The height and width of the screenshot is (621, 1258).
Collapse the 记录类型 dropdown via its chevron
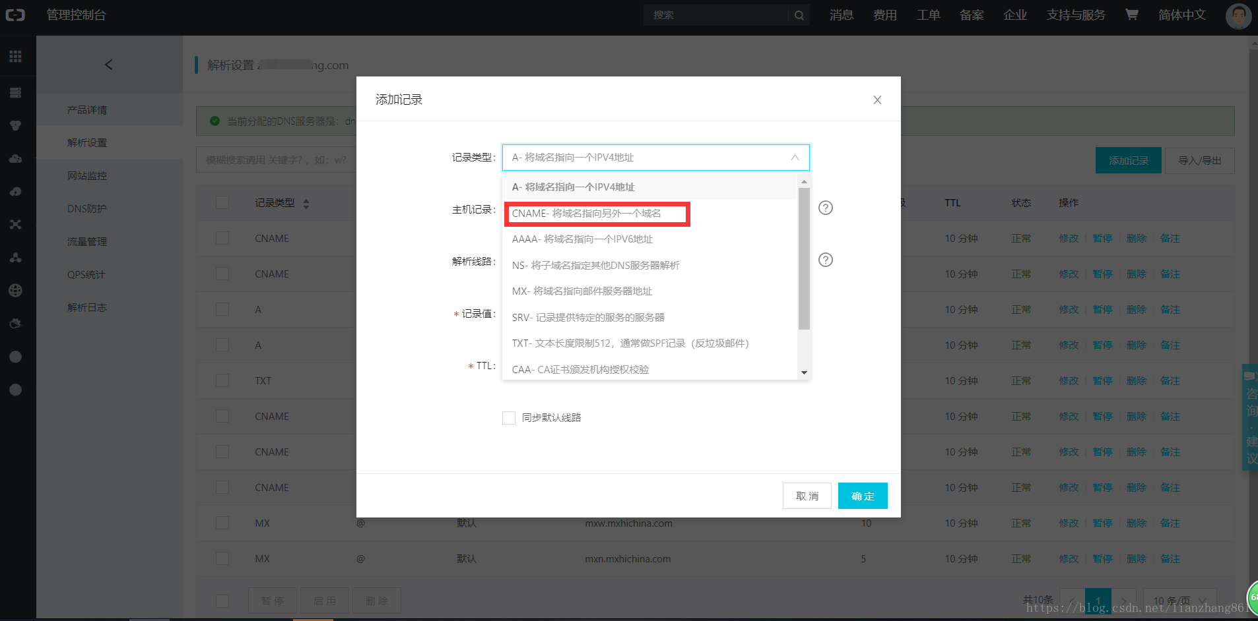794,158
